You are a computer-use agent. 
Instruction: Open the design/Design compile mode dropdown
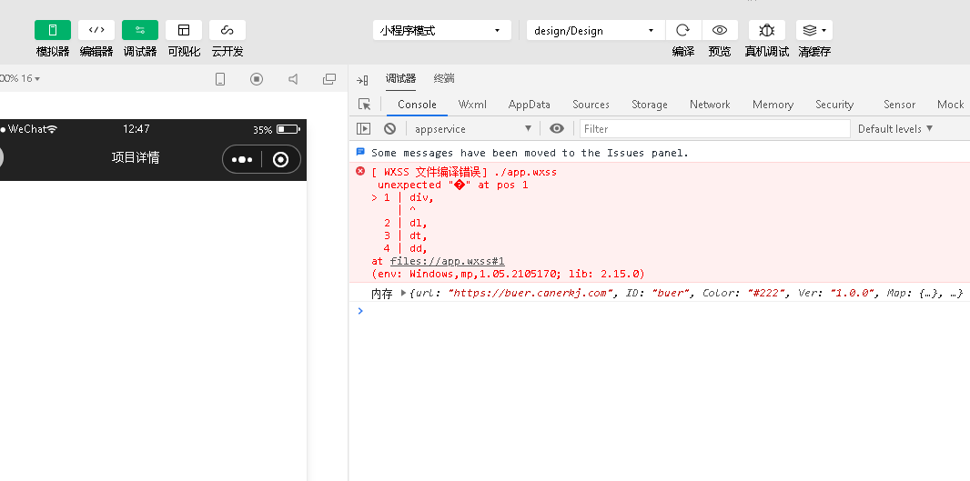[595, 30]
